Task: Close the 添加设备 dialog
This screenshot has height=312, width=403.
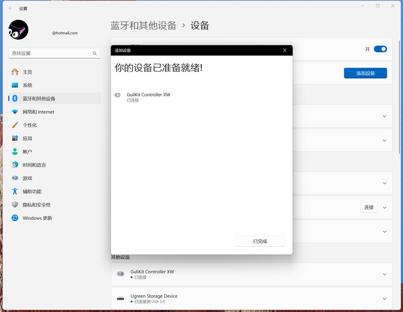Action: (285, 50)
